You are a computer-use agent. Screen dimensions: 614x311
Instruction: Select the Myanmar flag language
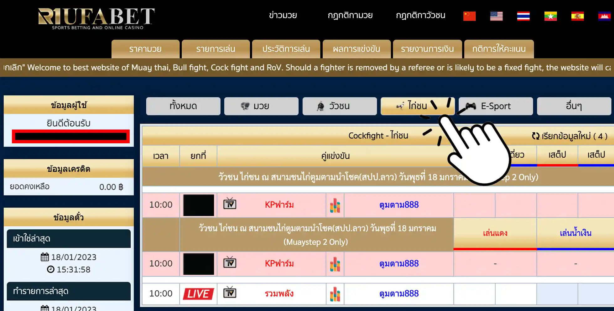550,16
